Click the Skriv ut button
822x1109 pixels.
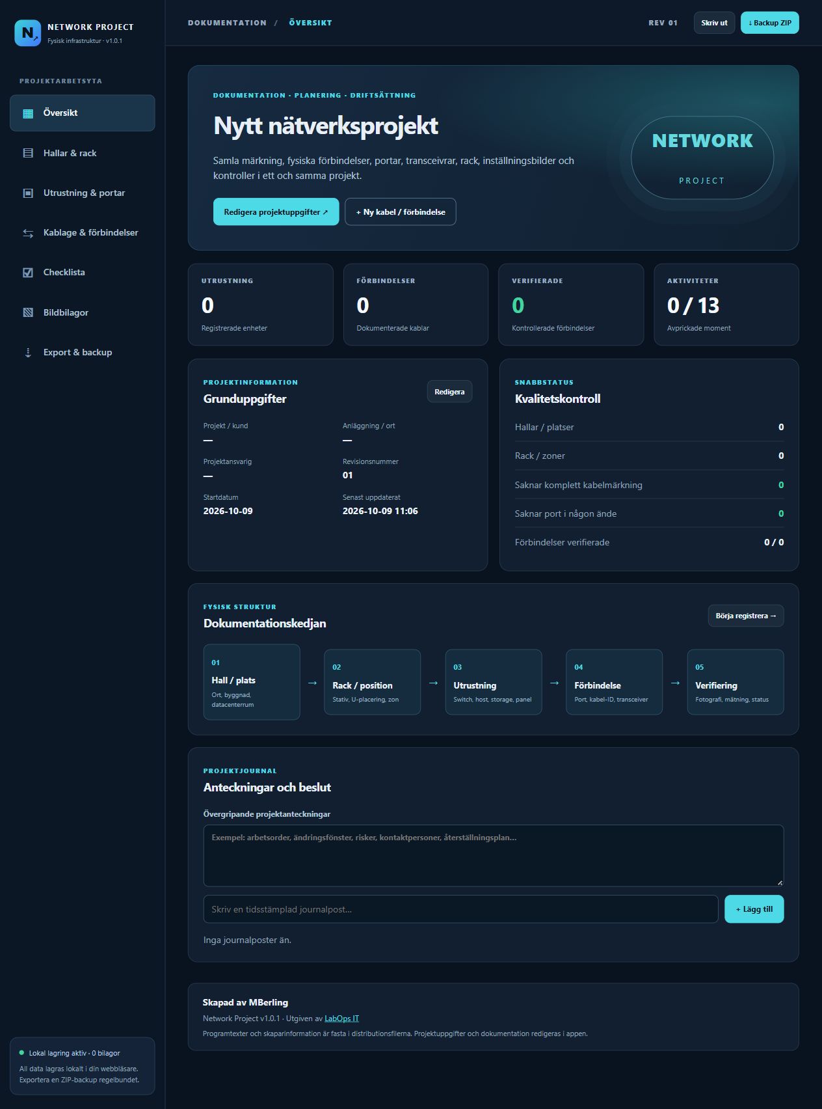coord(714,23)
